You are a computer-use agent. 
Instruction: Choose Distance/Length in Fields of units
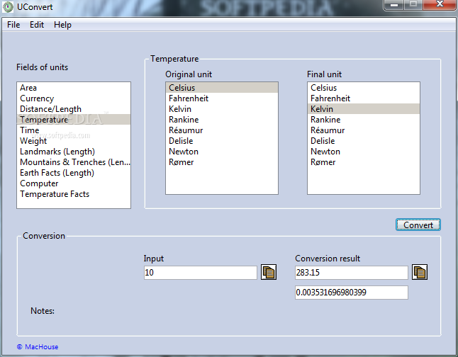pos(74,109)
